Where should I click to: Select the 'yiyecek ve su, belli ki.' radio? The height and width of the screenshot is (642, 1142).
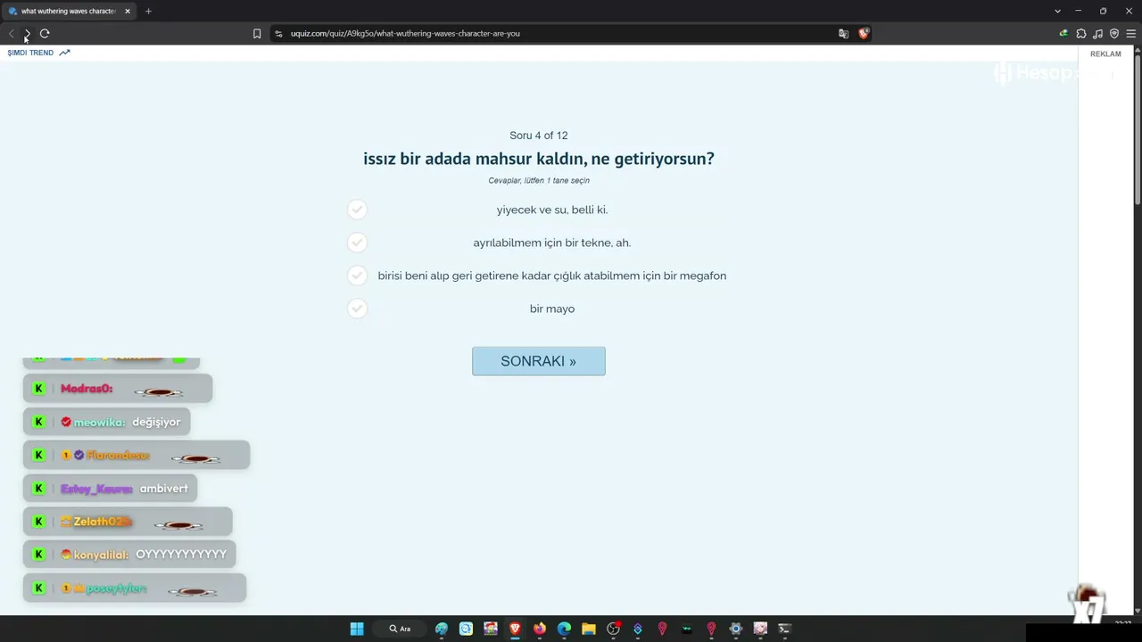(x=357, y=210)
